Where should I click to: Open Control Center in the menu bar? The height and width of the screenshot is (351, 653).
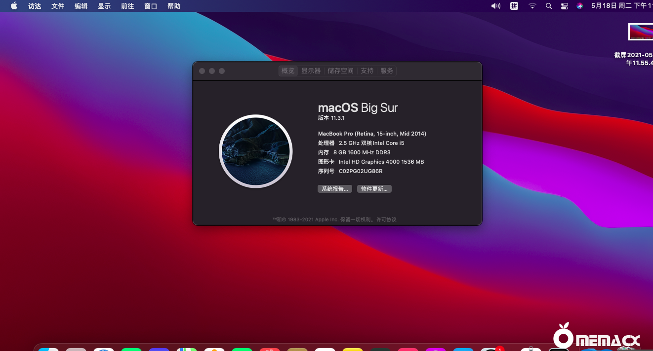pyautogui.click(x=564, y=5)
